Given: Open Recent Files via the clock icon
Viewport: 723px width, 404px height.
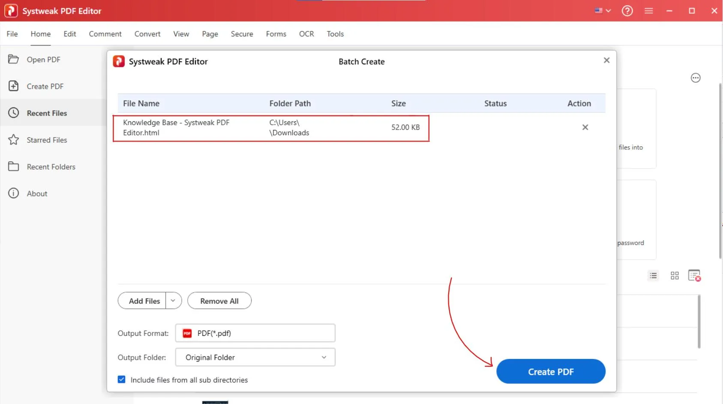Looking at the screenshot, I should 14,113.
